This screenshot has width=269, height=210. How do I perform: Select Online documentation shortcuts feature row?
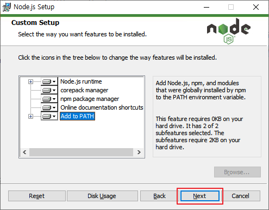102,107
